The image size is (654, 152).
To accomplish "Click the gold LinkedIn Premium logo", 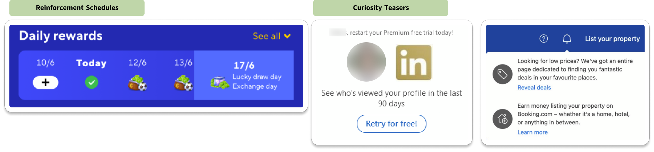I will [414, 63].
